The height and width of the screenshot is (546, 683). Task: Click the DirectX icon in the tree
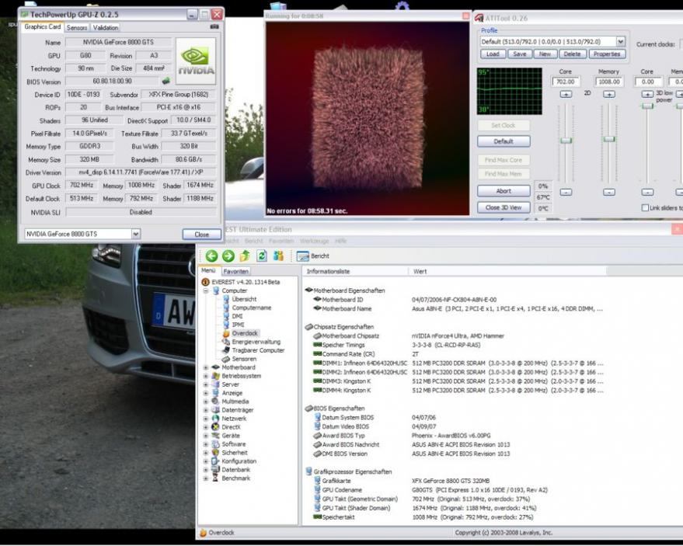click(x=215, y=427)
